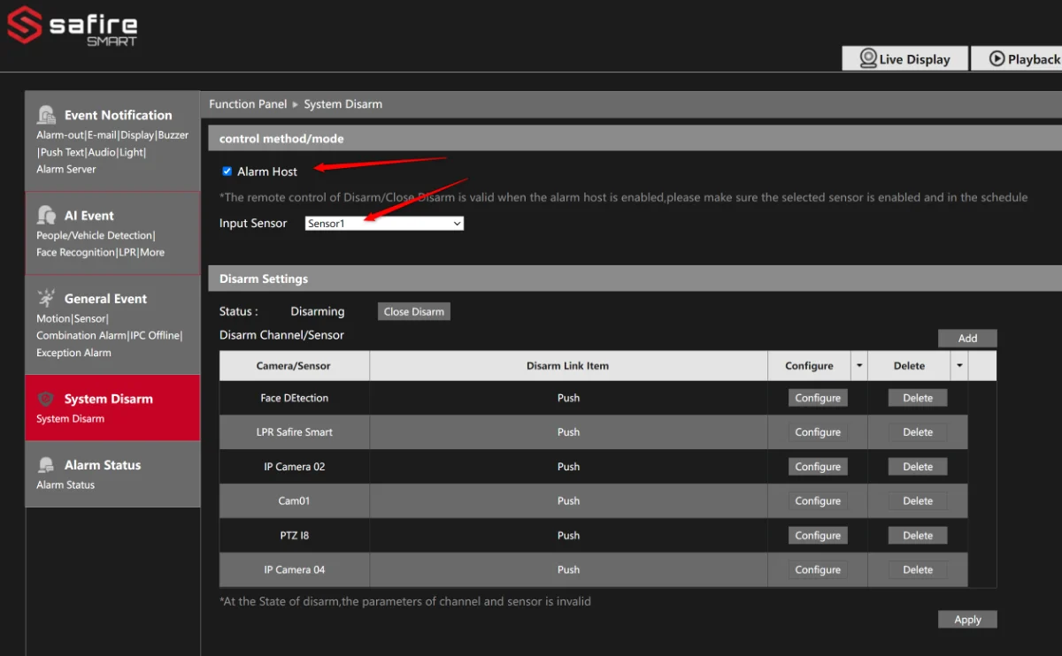Screen dimensions: 1062x656
Task: Click Apply to save disarm settings
Action: (x=967, y=620)
